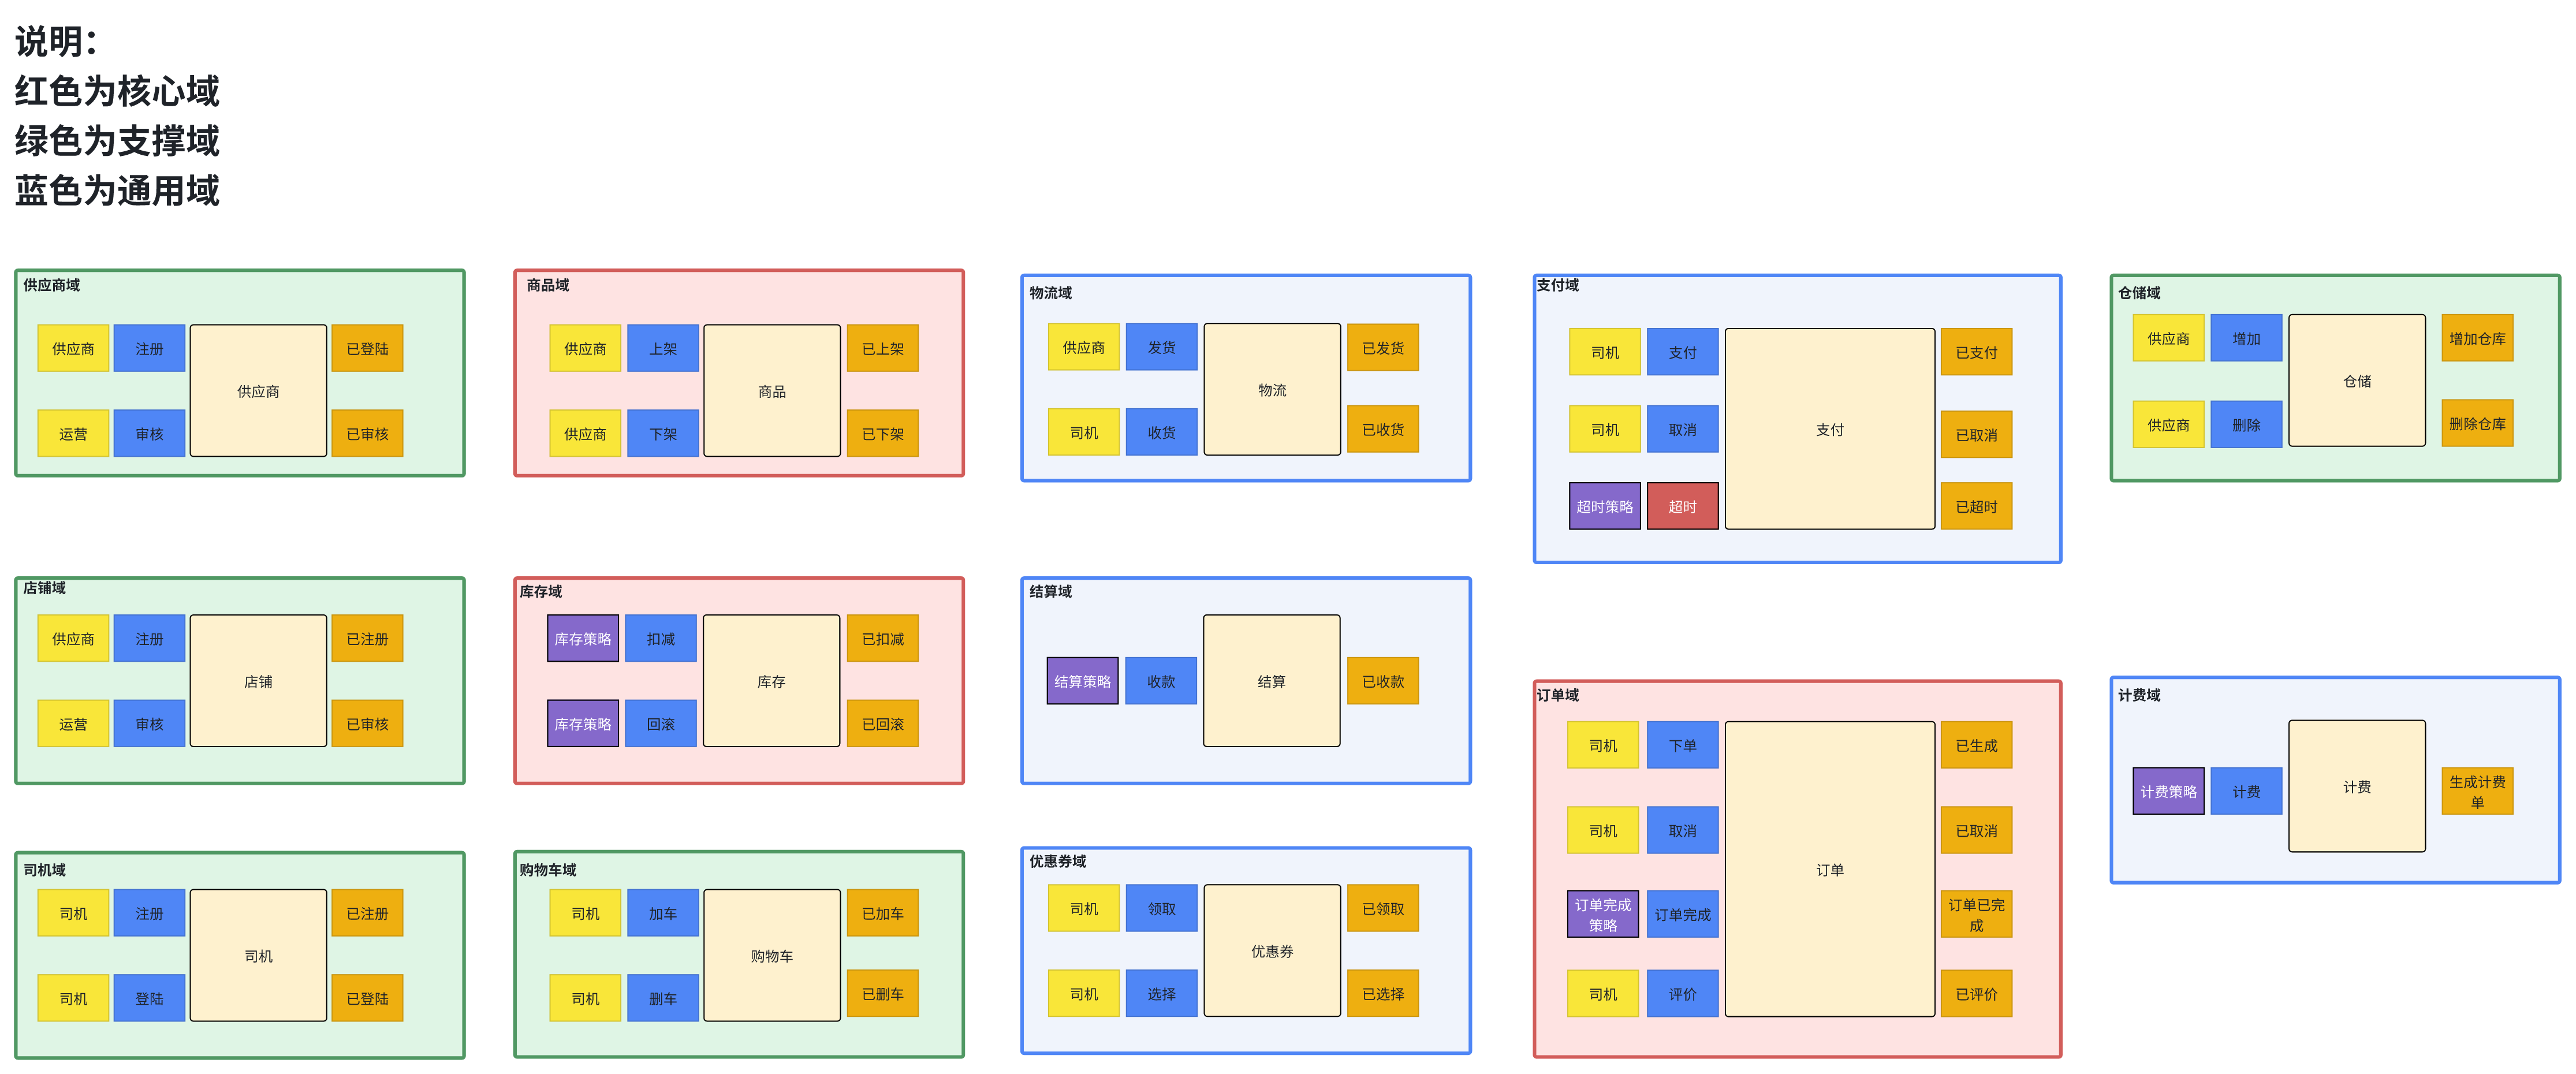This screenshot has width=2576, height=1074.
Task: Select the 结算策略 purple box
Action: click(x=1081, y=680)
